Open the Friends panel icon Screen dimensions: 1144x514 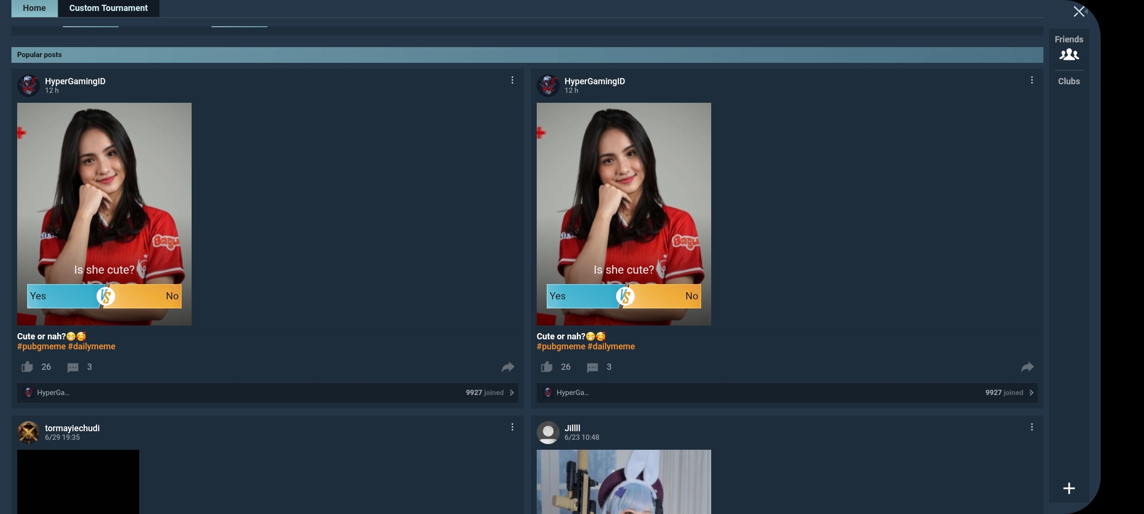click(1069, 54)
